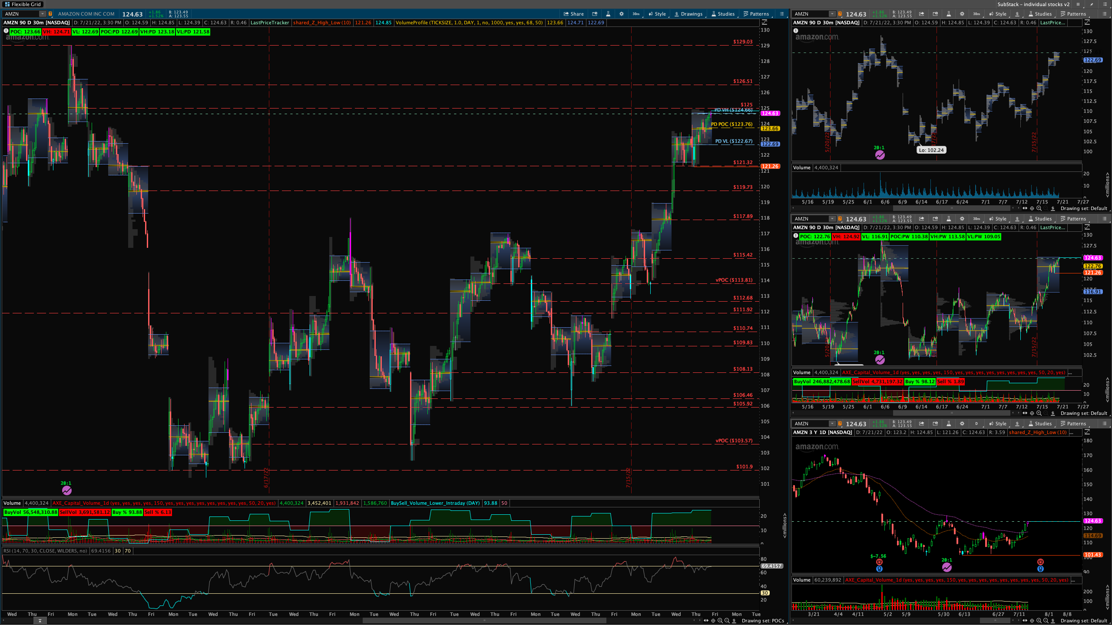Zoom in on main chart time axis
This screenshot has width=1112, height=625.
tap(720, 621)
